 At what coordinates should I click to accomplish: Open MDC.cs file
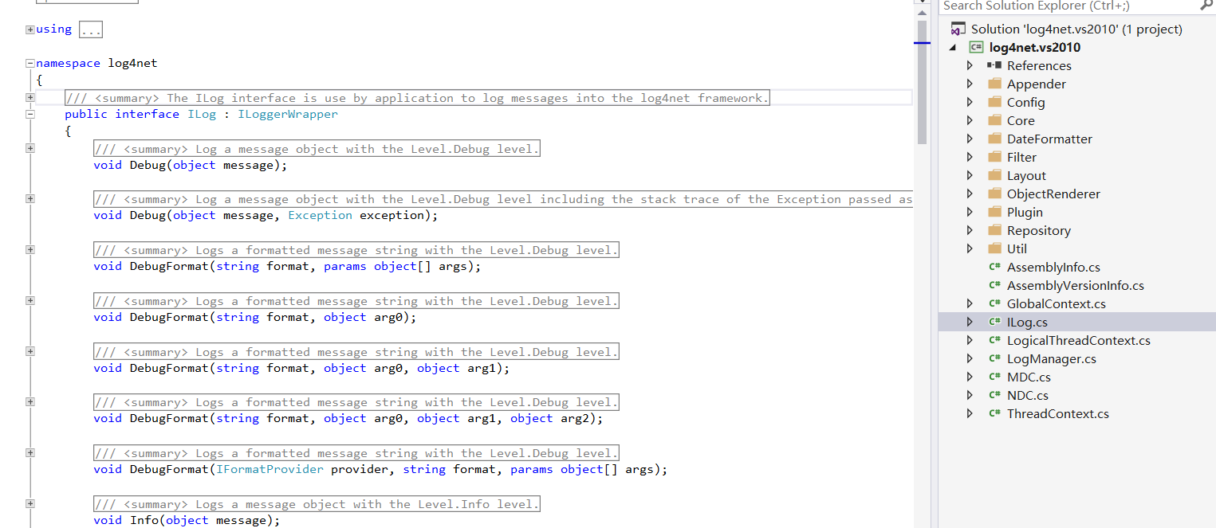tap(1029, 377)
